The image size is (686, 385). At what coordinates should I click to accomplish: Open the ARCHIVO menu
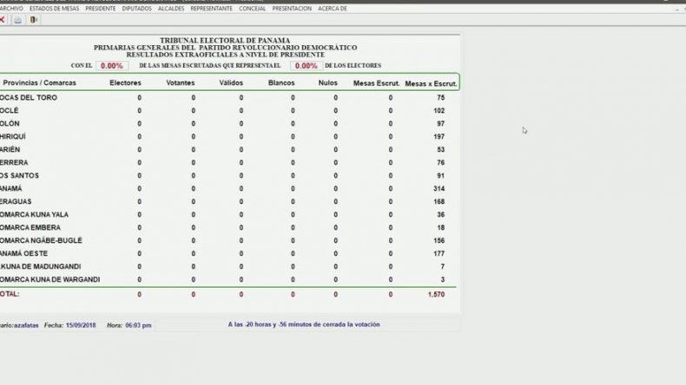click(11, 9)
